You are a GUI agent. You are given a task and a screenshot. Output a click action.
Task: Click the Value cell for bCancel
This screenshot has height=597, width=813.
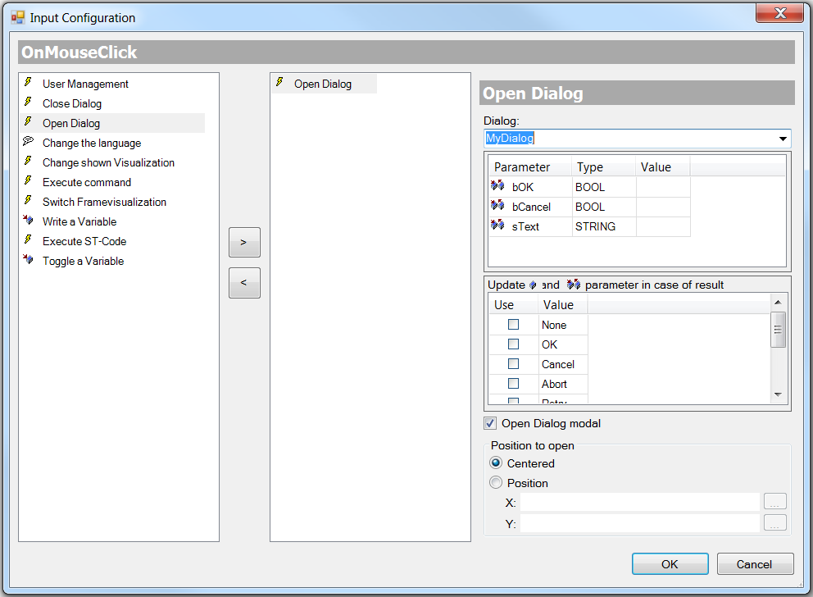(663, 207)
